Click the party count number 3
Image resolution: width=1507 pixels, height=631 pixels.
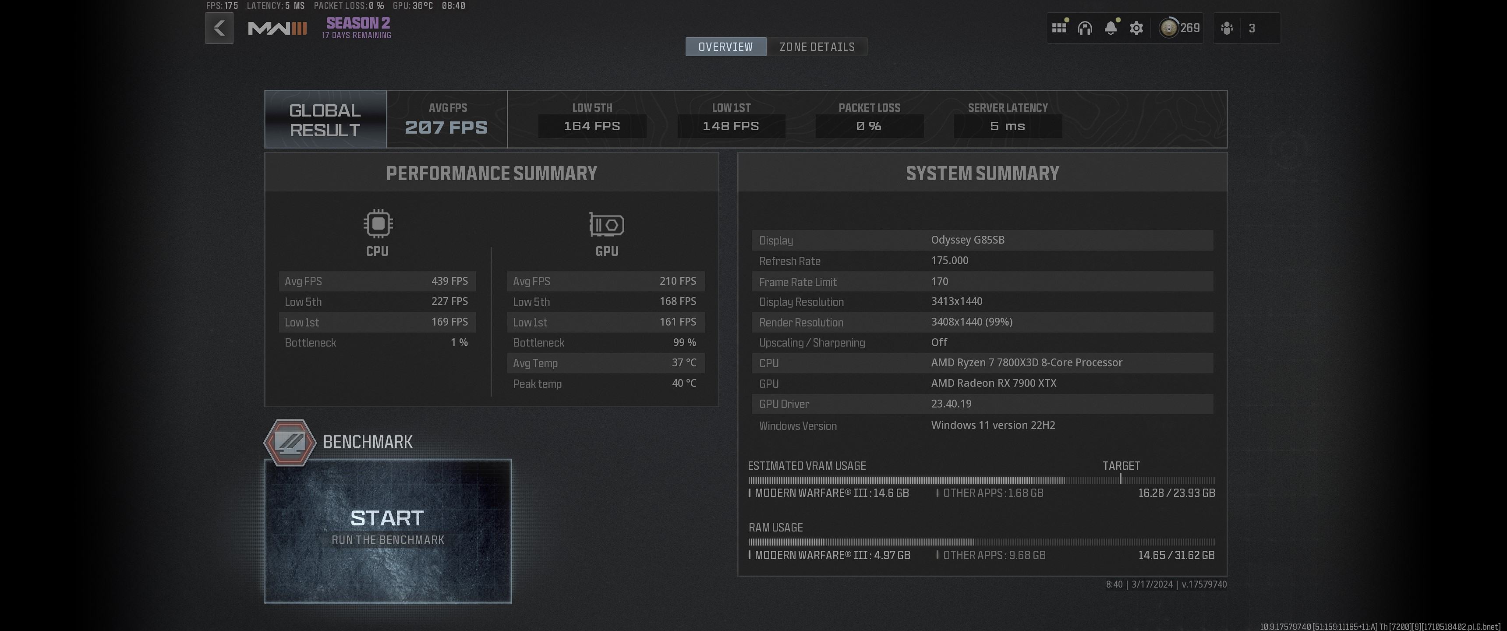(x=1252, y=28)
